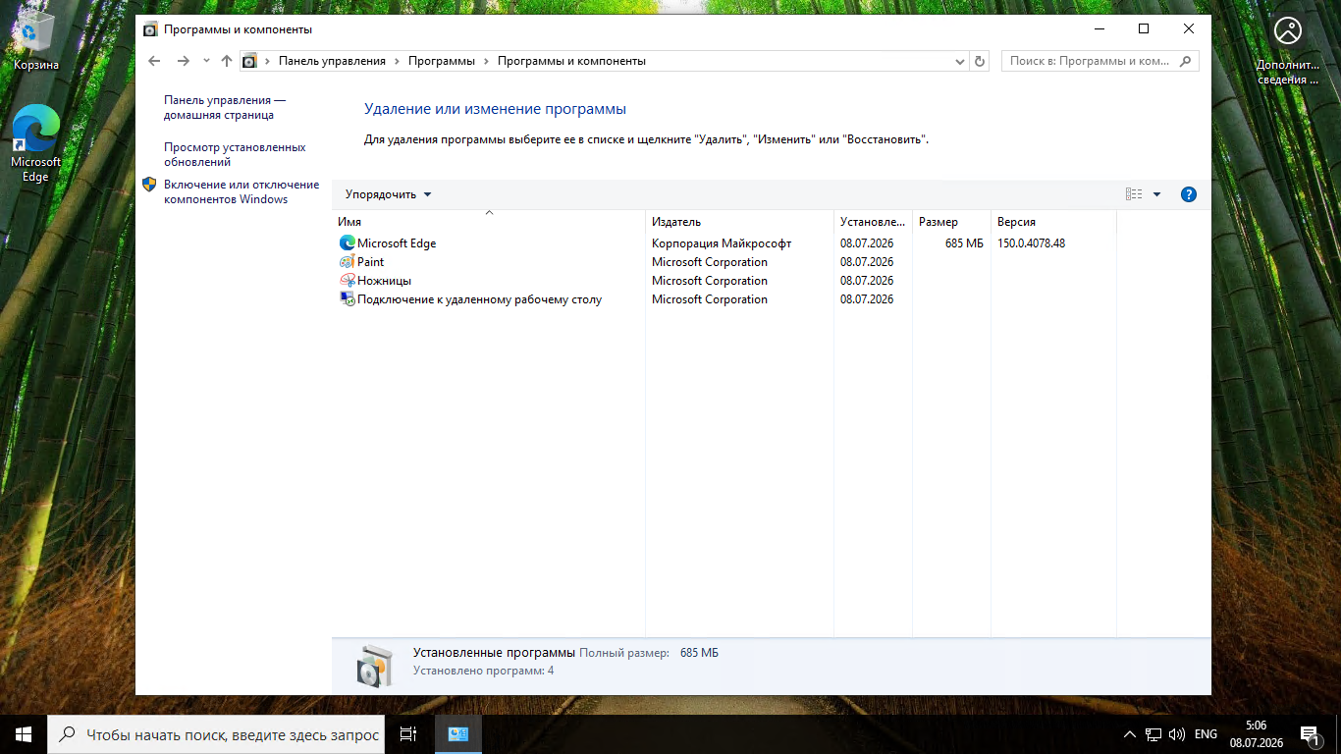Select the Ножницы row name
Image resolution: width=1341 pixels, height=754 pixels.
(x=384, y=281)
